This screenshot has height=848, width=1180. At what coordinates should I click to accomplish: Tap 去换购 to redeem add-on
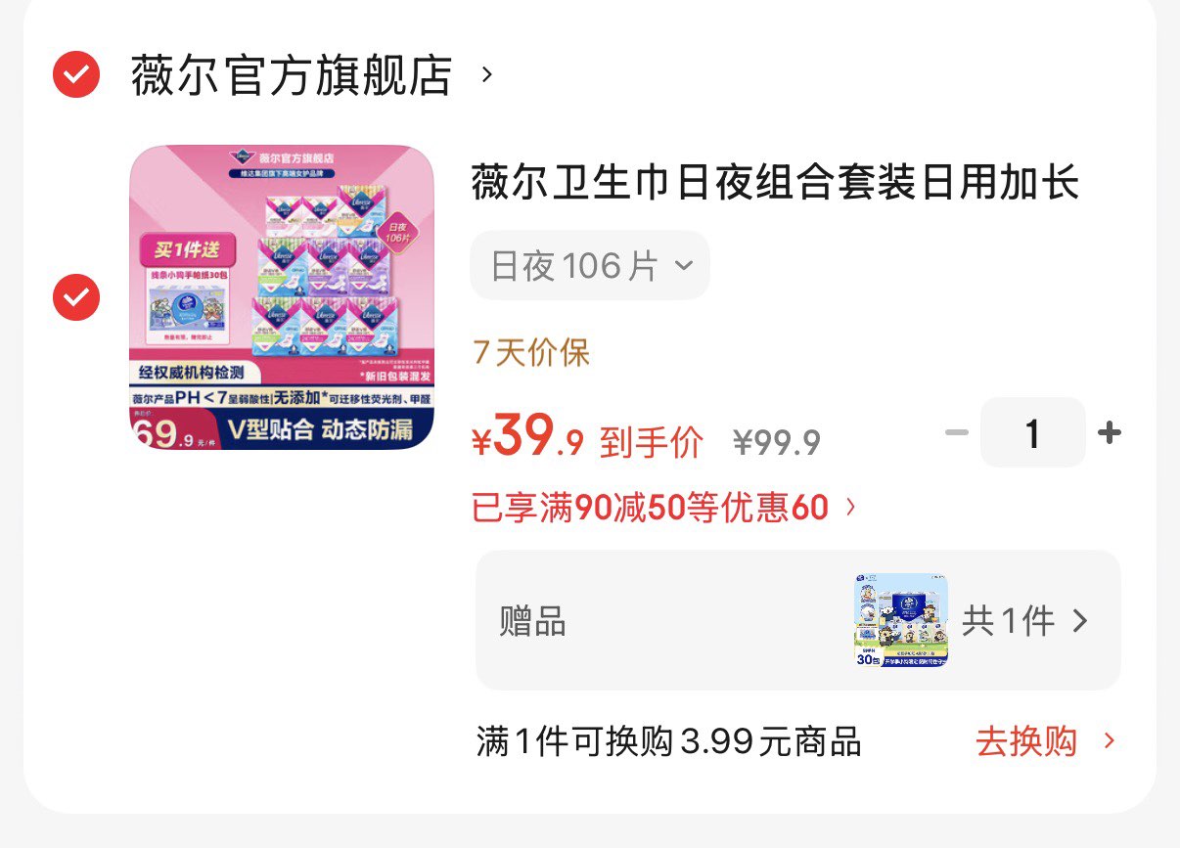pyautogui.click(x=1026, y=741)
